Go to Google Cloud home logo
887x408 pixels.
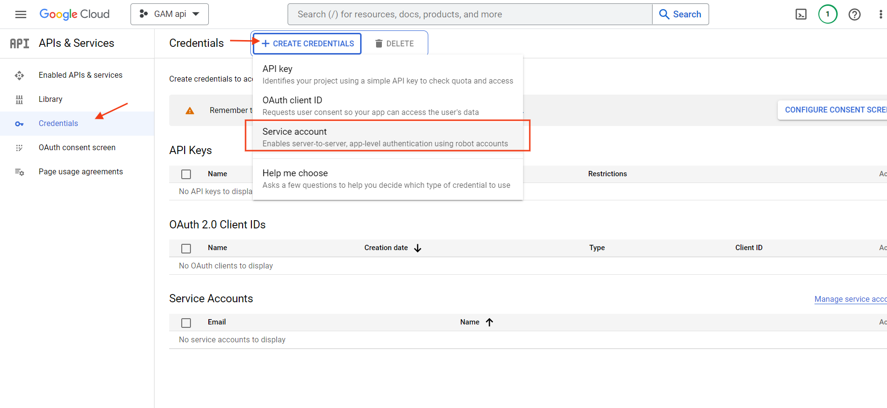point(74,14)
